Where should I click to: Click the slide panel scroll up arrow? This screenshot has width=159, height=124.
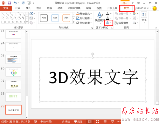click(x=27, y=31)
